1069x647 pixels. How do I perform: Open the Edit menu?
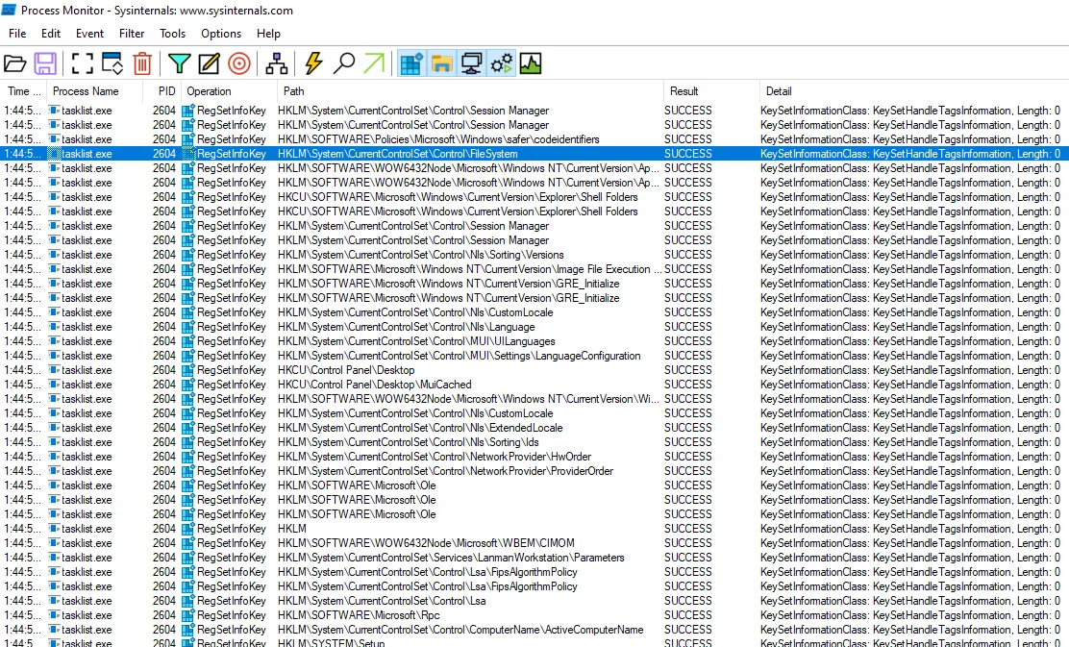[x=50, y=34]
